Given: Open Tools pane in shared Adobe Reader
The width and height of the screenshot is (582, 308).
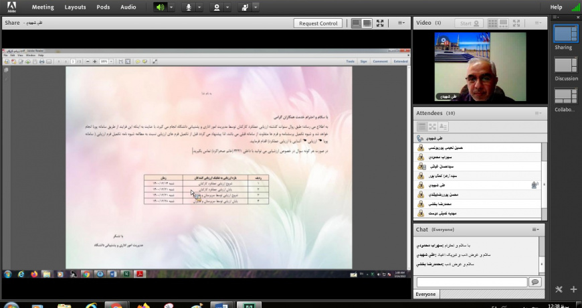Looking at the screenshot, I should tap(351, 62).
